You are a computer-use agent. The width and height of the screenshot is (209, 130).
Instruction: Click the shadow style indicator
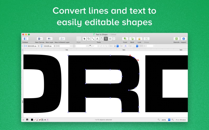[40, 120]
